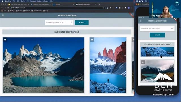
Task: Close the Vacation Dream Book tab
Action: tap(96, 5)
